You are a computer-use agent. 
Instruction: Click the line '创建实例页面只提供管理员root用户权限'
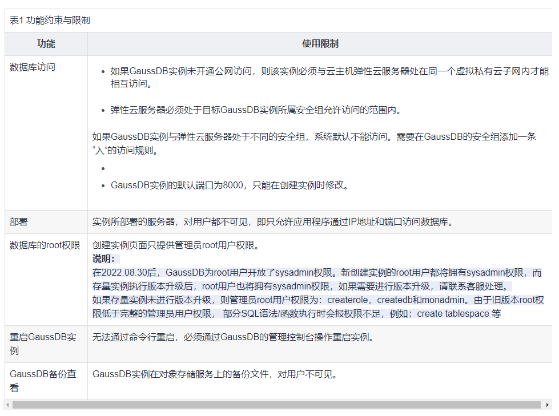[176, 245]
